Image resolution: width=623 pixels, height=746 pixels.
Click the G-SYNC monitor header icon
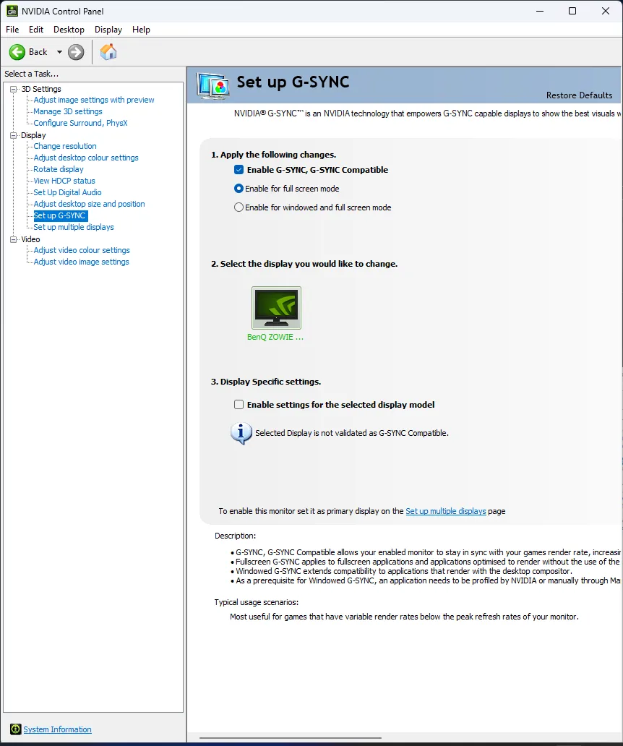point(213,85)
